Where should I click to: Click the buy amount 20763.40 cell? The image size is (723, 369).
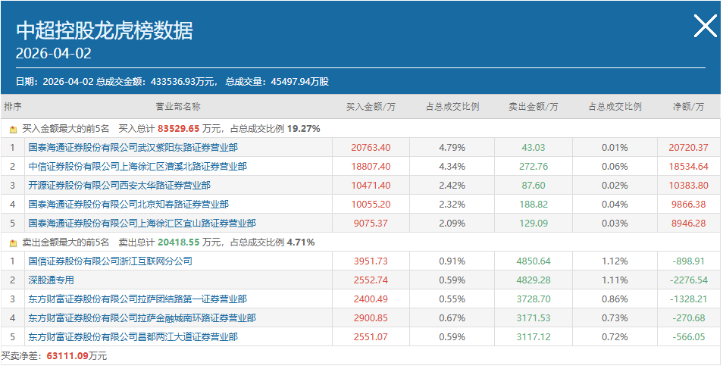point(371,148)
